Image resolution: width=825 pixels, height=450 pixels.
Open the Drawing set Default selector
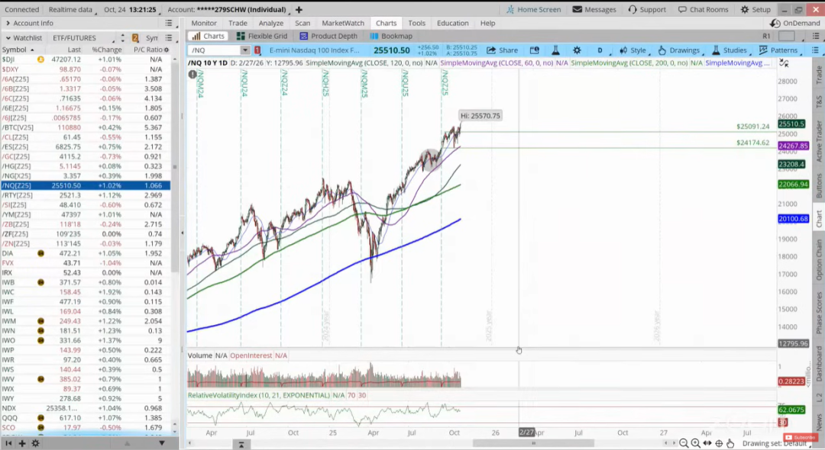[773, 443]
